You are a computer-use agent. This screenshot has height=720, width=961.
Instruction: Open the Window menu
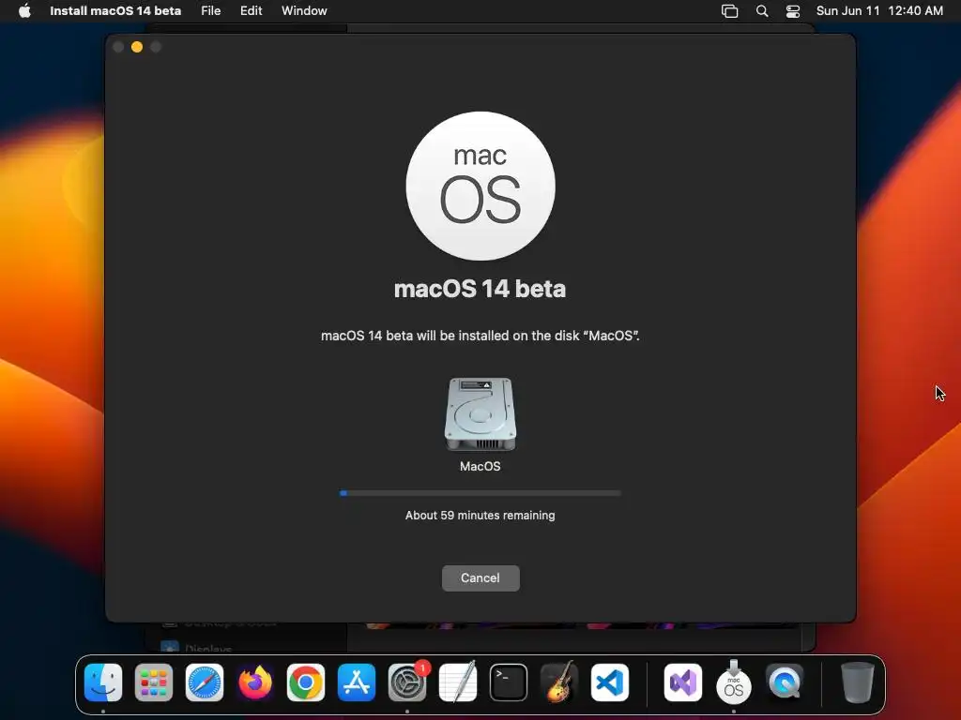click(x=304, y=11)
